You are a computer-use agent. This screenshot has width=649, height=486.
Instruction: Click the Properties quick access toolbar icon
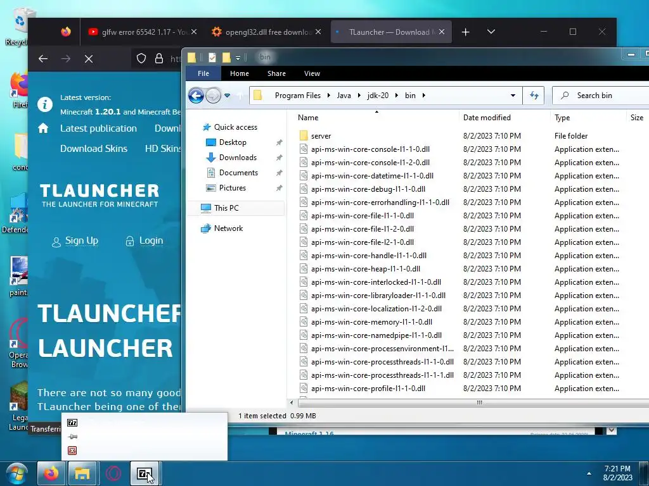(212, 58)
